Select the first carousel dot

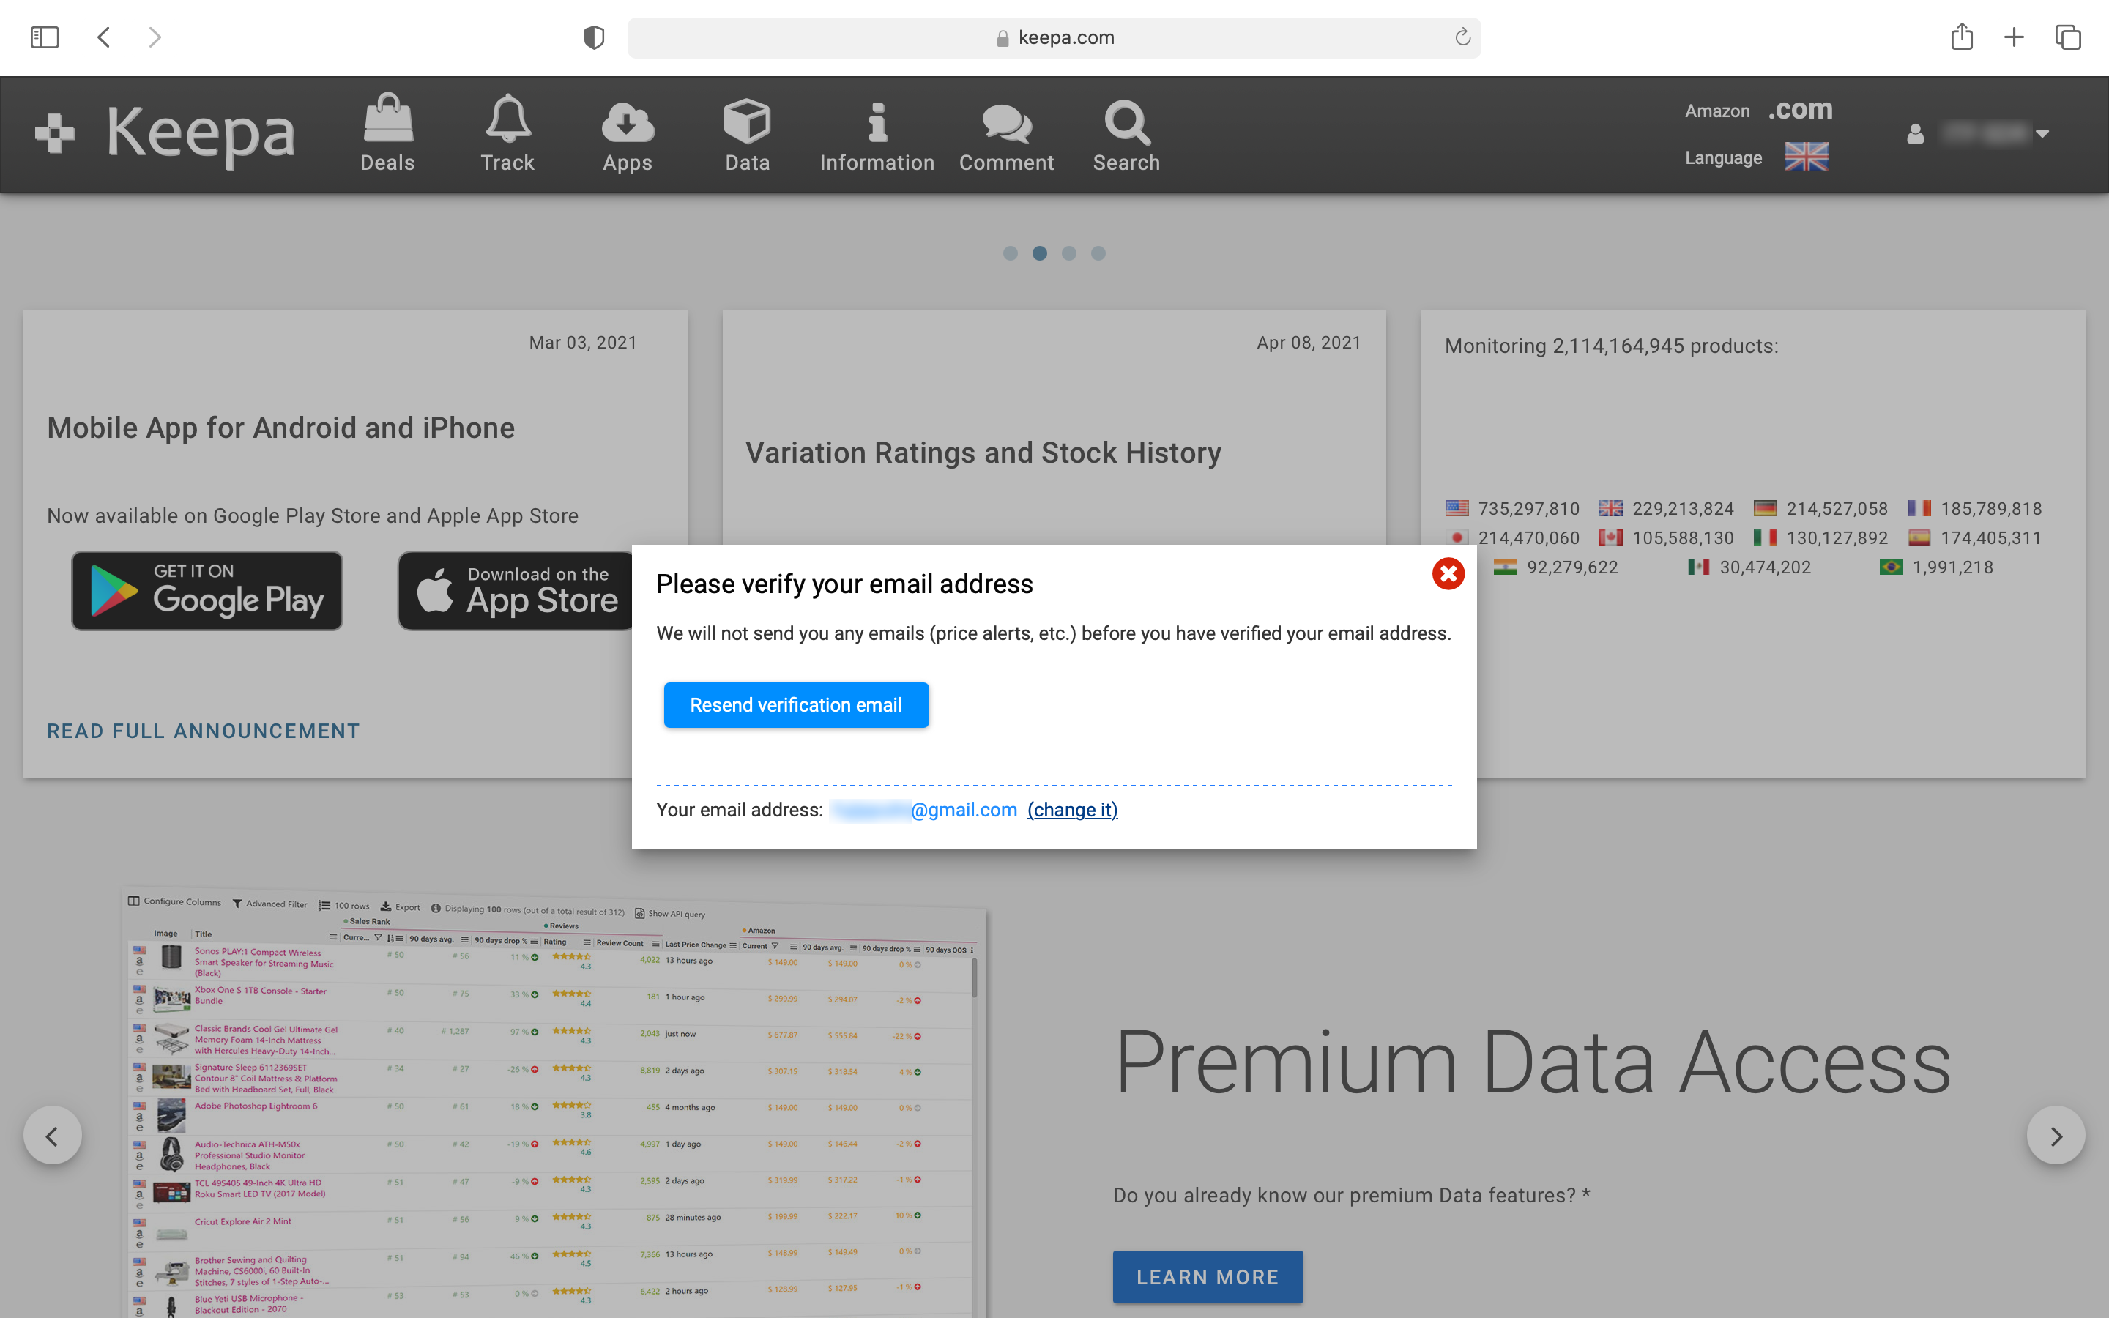[1010, 253]
